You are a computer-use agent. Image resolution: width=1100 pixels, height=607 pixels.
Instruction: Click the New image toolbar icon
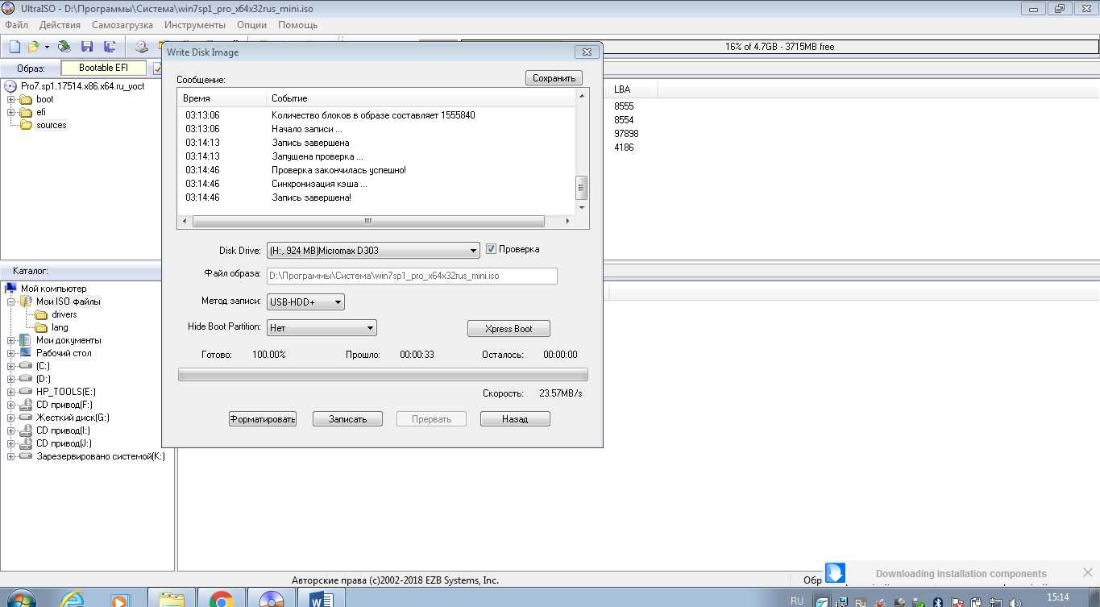14,47
